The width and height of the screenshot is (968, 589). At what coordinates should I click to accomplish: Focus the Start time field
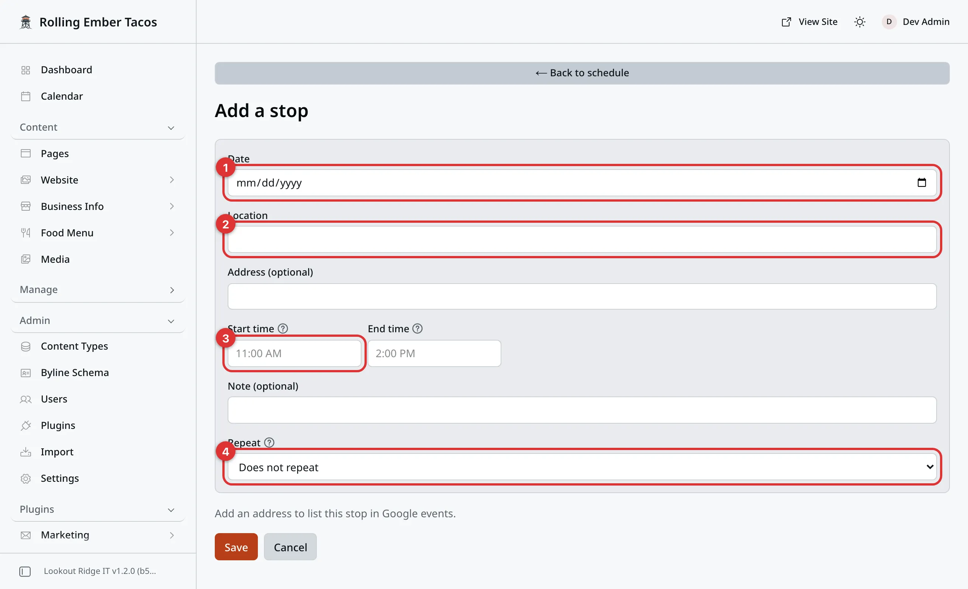pyautogui.click(x=294, y=354)
